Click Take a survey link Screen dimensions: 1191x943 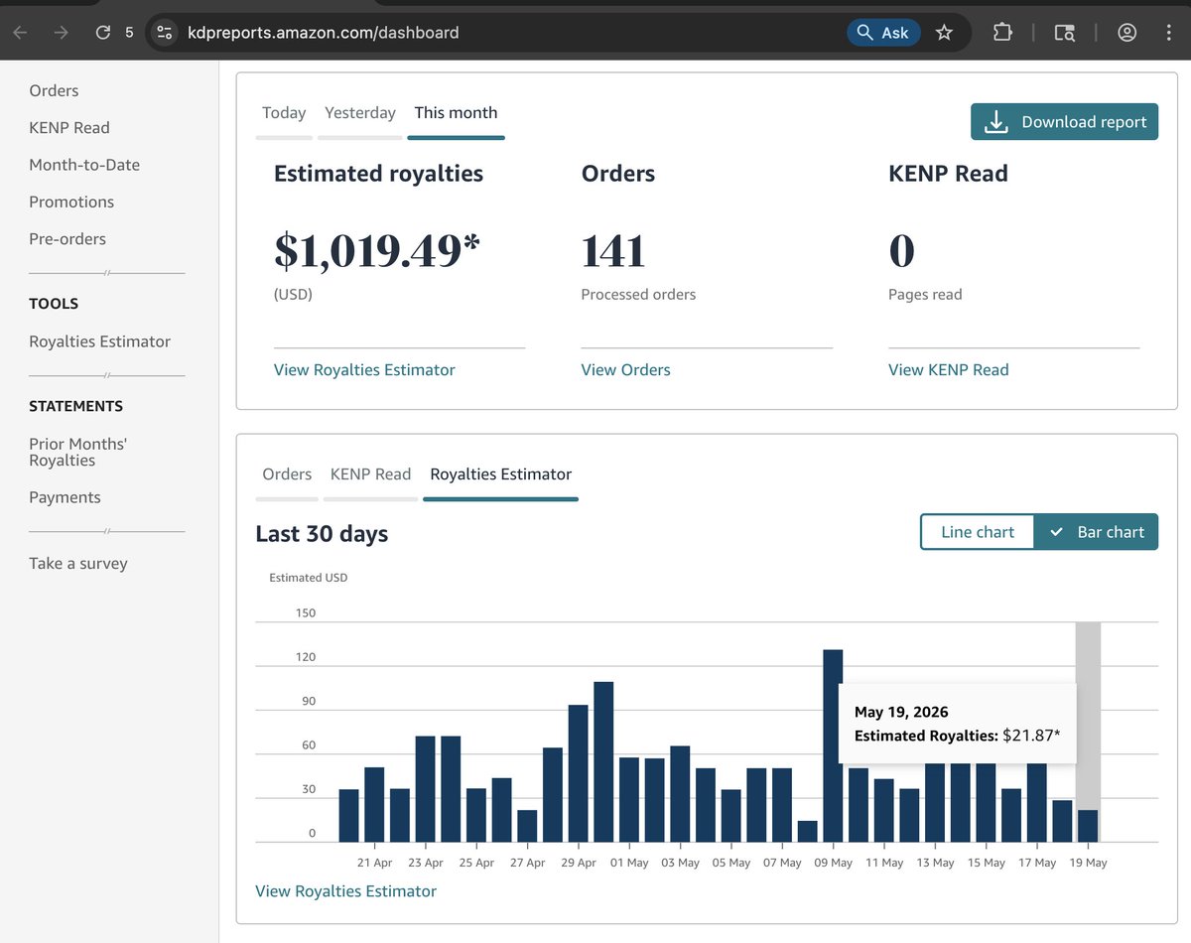(78, 563)
